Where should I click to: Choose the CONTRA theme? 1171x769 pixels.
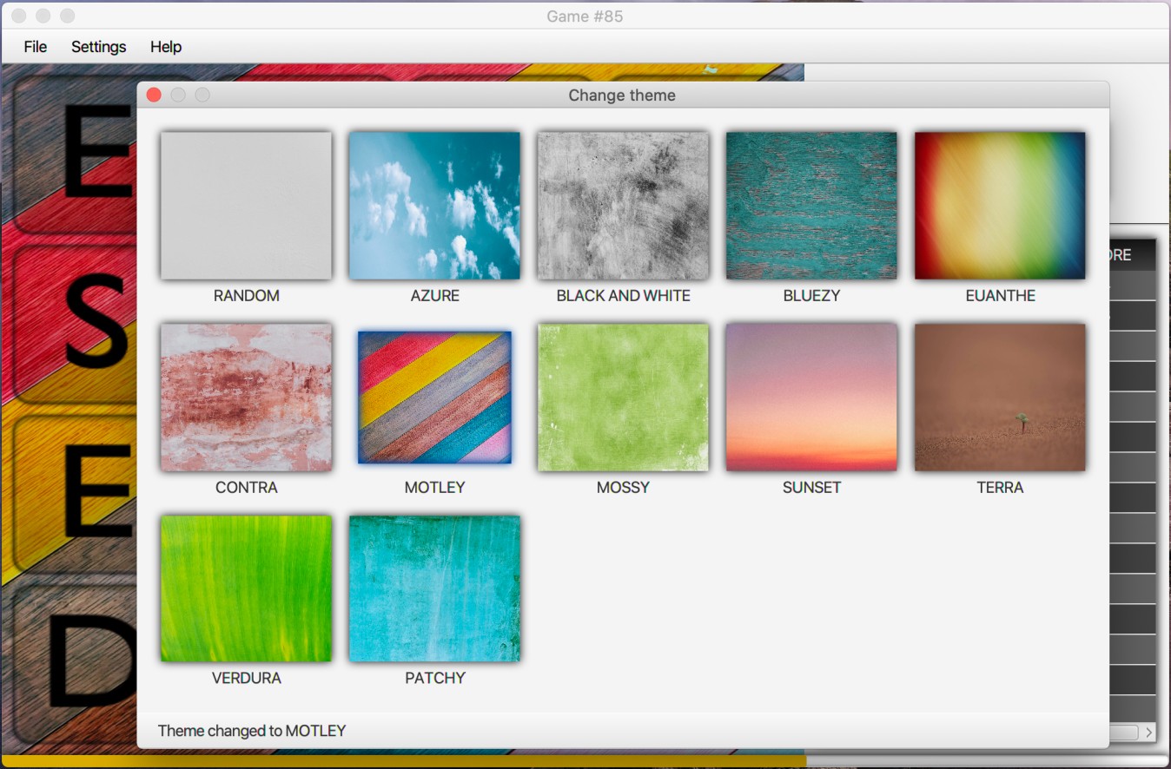tap(246, 397)
